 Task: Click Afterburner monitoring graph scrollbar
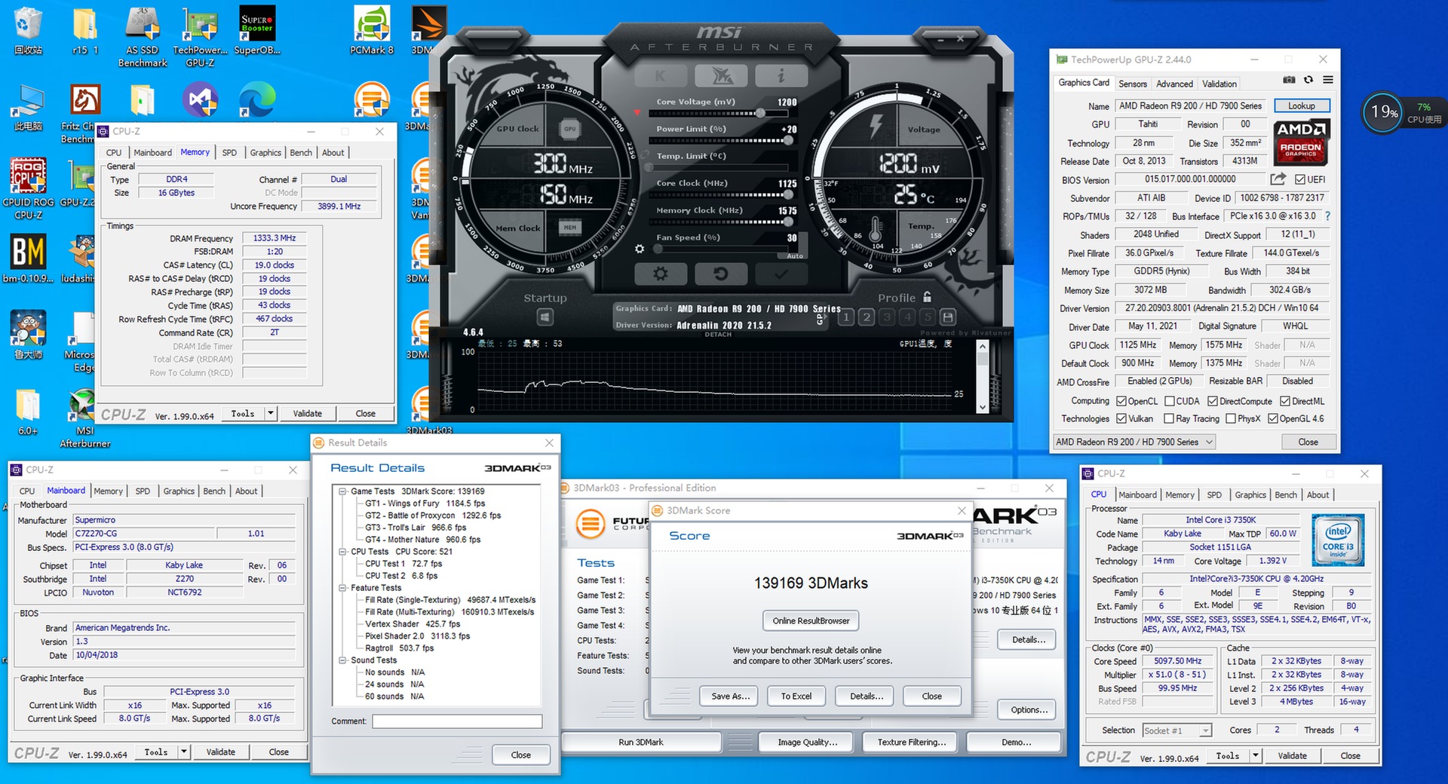[x=982, y=376]
